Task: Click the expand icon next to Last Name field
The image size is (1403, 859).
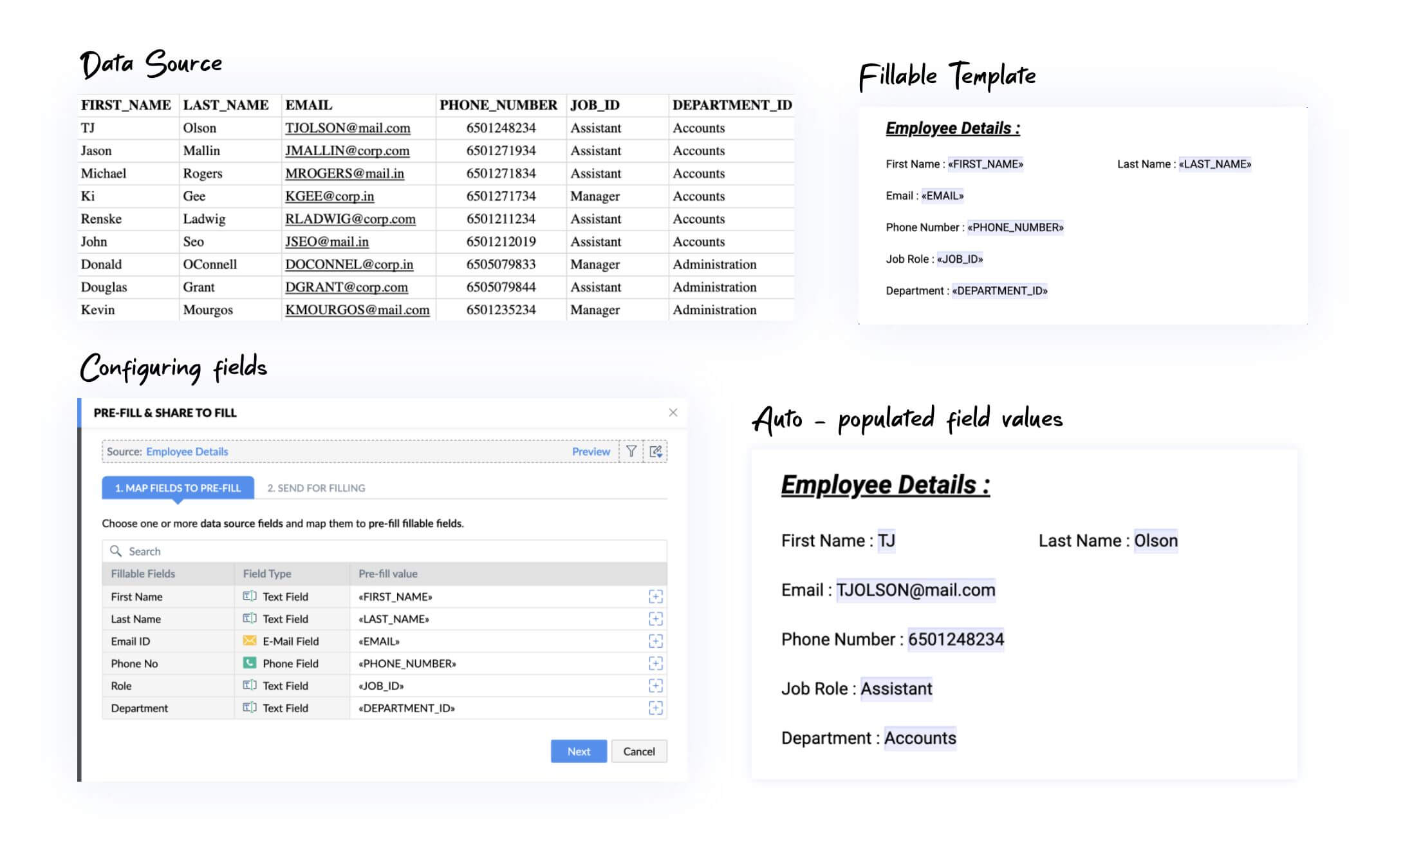Action: coord(656,618)
